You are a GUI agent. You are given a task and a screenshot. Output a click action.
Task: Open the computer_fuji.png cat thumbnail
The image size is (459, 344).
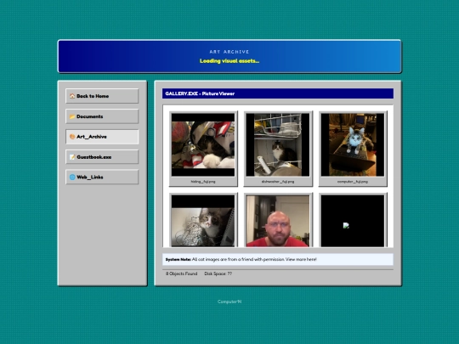click(x=353, y=144)
